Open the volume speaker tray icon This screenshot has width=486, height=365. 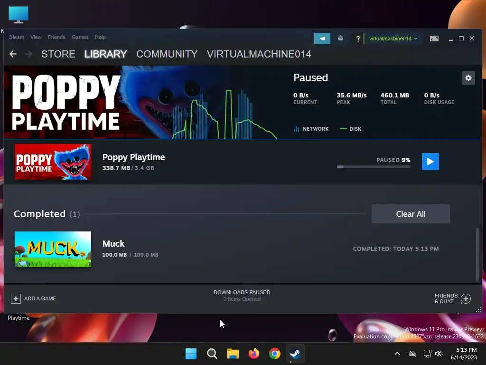click(438, 354)
